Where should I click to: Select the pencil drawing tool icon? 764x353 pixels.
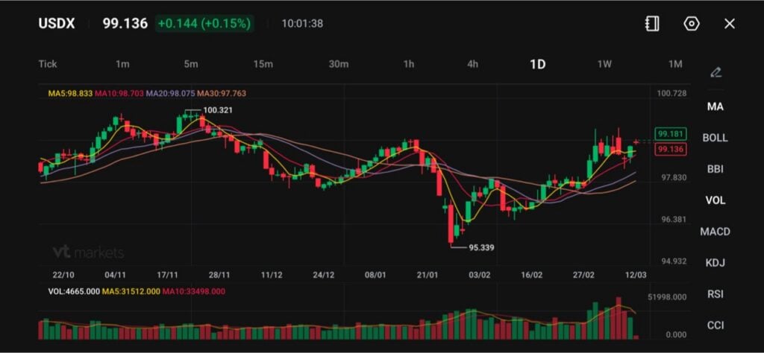click(x=716, y=72)
